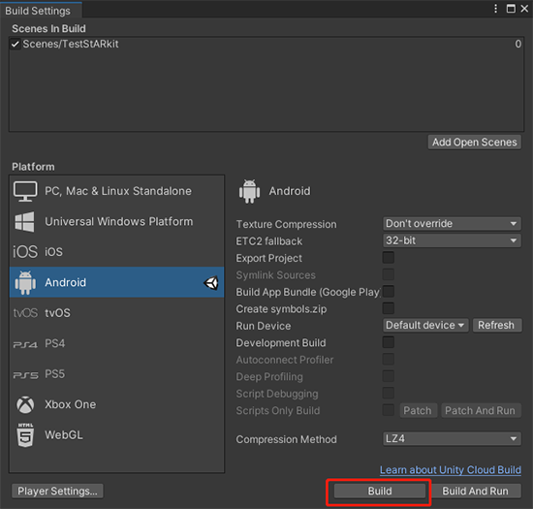533x509 pixels.
Task: Enable Build App Bundle (Google Play) checkbox
Action: coord(389,292)
